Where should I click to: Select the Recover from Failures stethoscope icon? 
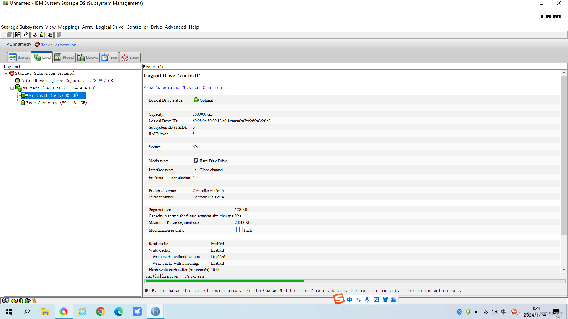point(35,35)
